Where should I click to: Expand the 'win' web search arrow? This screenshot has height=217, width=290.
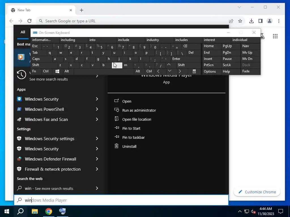[97, 188]
